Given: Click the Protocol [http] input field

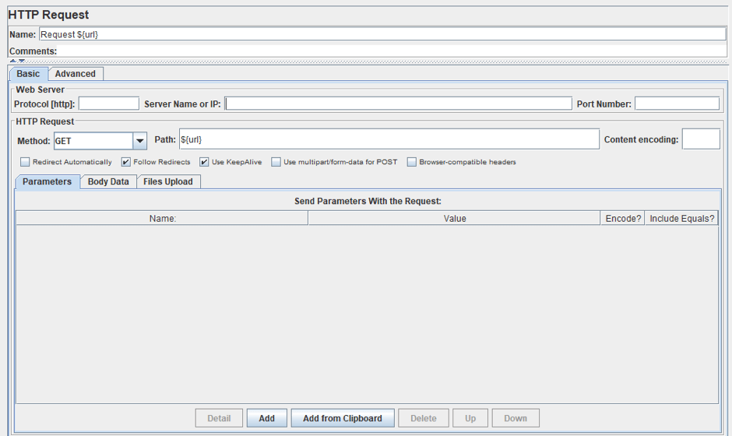Looking at the screenshot, I should pyautogui.click(x=109, y=104).
